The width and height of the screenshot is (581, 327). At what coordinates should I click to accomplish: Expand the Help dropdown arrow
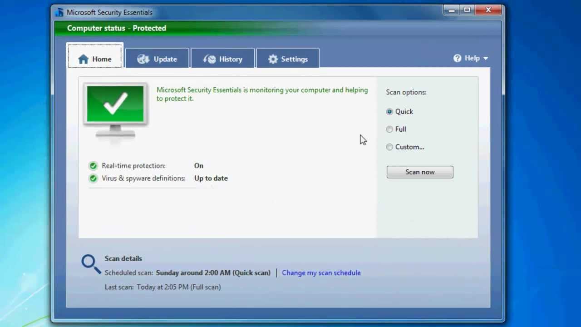pos(486,59)
